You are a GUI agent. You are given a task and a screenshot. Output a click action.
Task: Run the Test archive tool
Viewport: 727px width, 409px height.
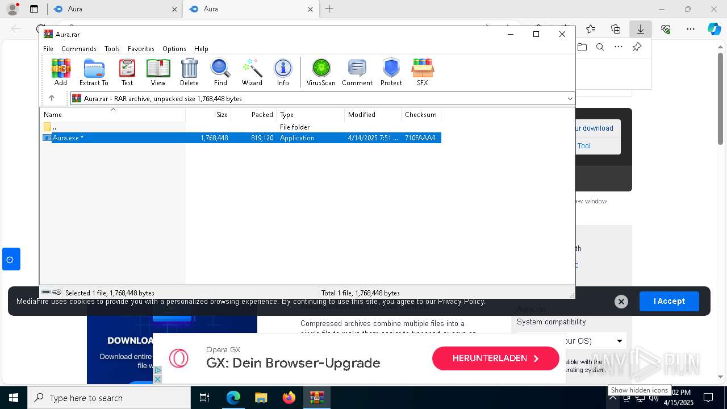pyautogui.click(x=127, y=72)
